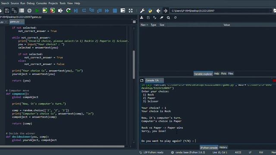The width and height of the screenshot is (276, 155).
Task: Save data icon in Variable explorer
Action: pyautogui.click(x=148, y=18)
